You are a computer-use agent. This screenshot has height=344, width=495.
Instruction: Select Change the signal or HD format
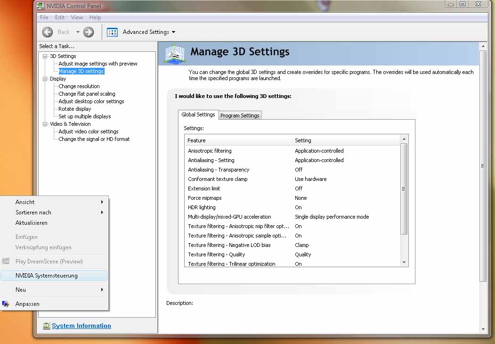click(94, 139)
